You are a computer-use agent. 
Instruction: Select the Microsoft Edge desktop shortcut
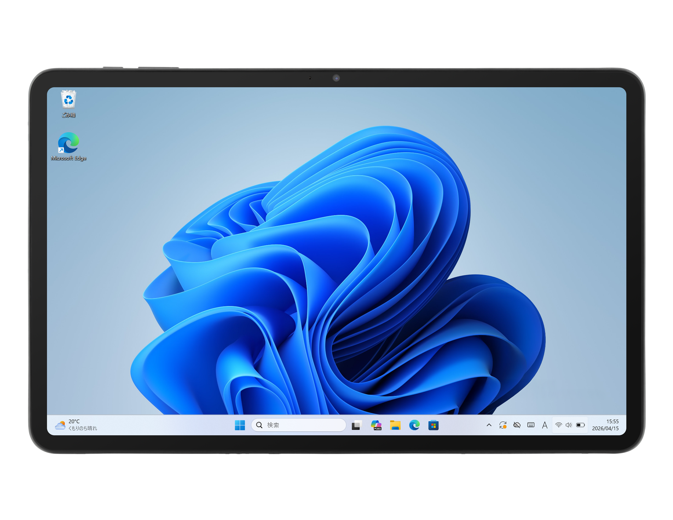69,147
